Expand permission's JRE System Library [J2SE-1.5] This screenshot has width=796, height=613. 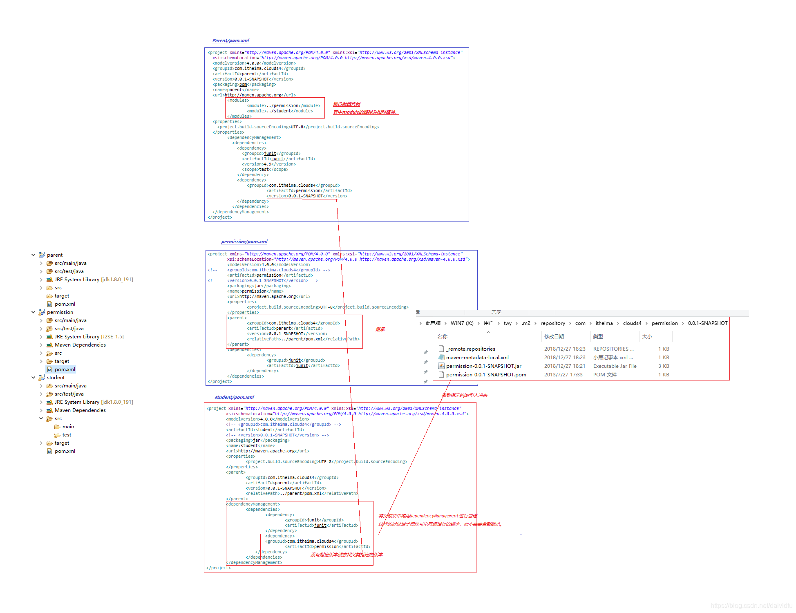[41, 337]
